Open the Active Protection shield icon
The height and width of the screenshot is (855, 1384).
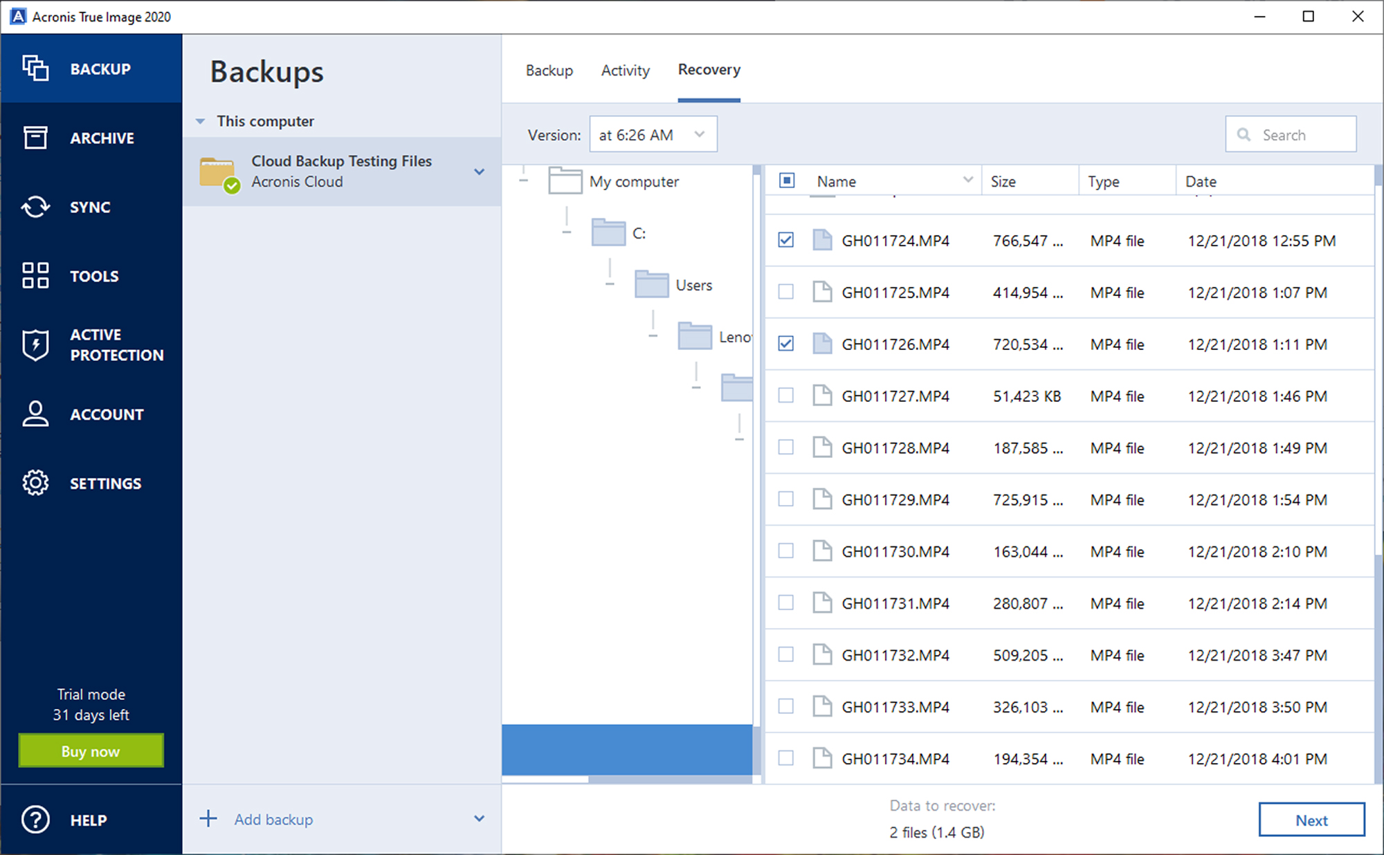35,344
